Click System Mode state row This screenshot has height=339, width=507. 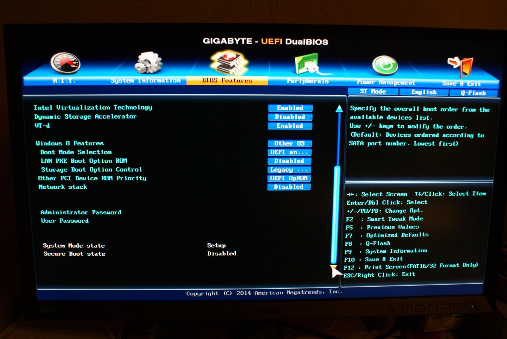(135, 246)
